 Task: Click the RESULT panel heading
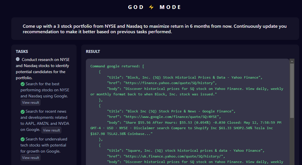tap(93, 51)
